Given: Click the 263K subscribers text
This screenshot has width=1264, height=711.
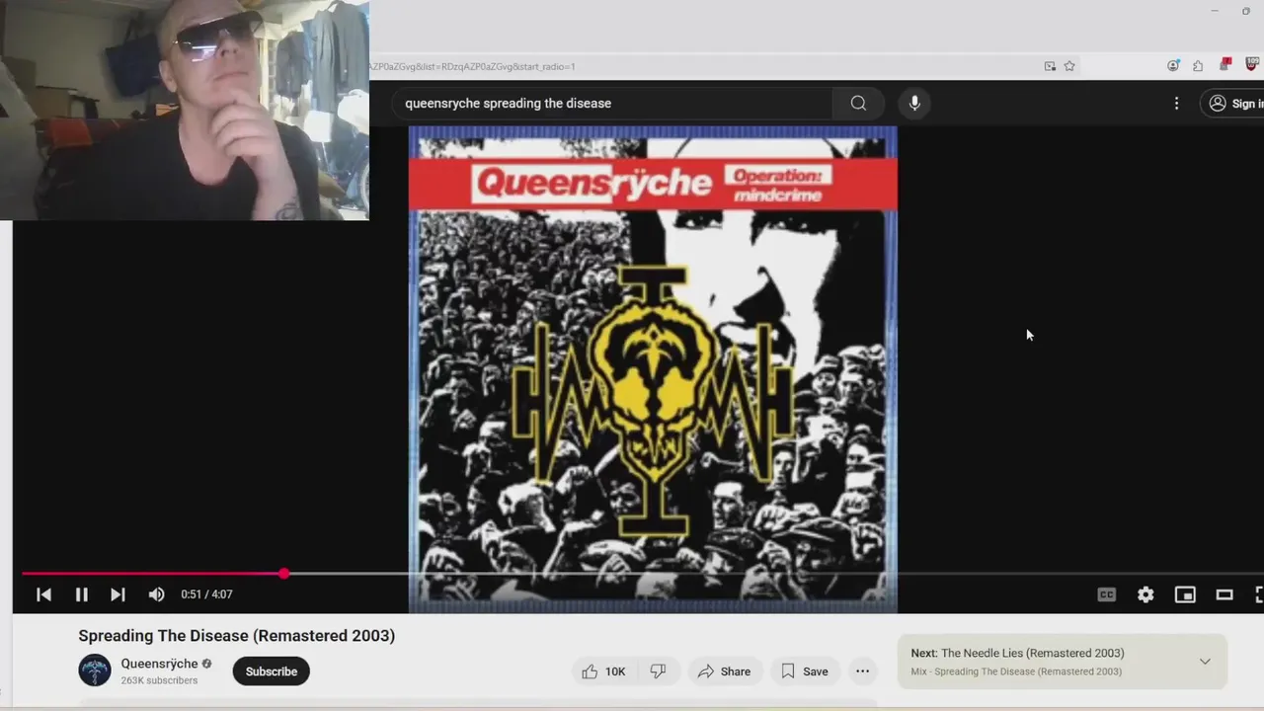Looking at the screenshot, I should point(159,680).
